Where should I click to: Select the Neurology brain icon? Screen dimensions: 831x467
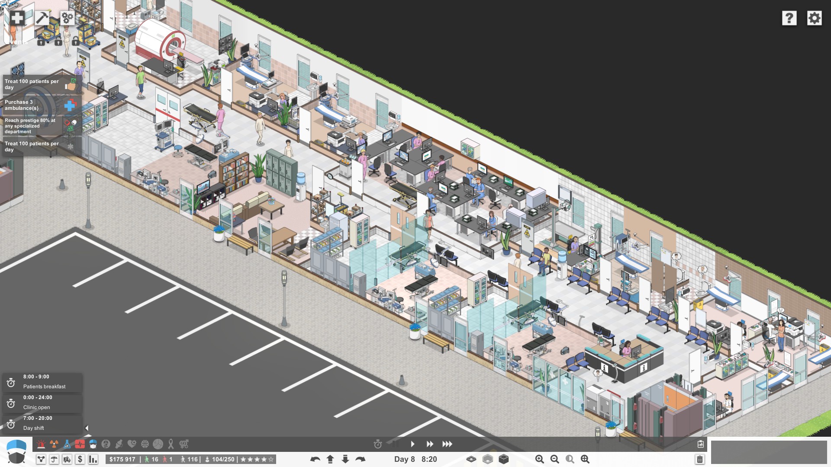(x=145, y=444)
